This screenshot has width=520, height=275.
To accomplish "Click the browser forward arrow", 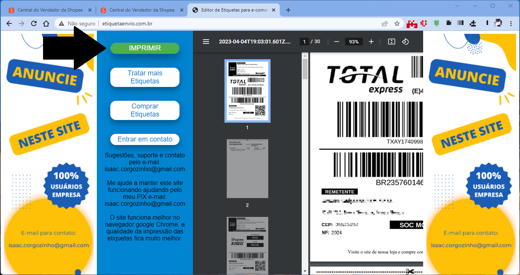I will [22, 23].
